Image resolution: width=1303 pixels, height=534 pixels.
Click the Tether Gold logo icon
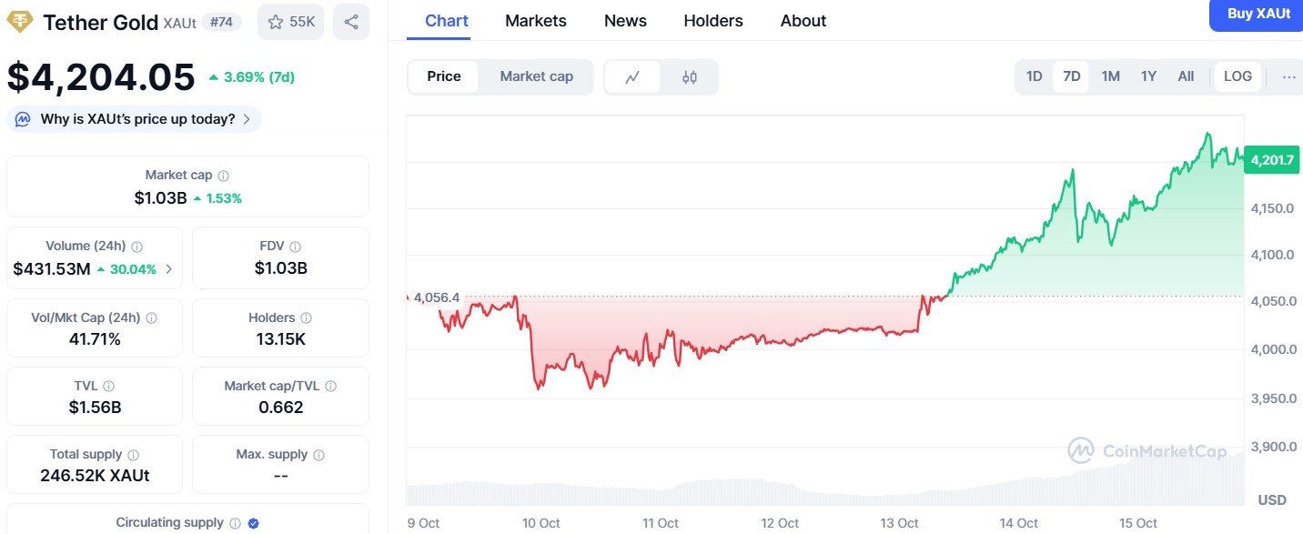pyautogui.click(x=19, y=22)
